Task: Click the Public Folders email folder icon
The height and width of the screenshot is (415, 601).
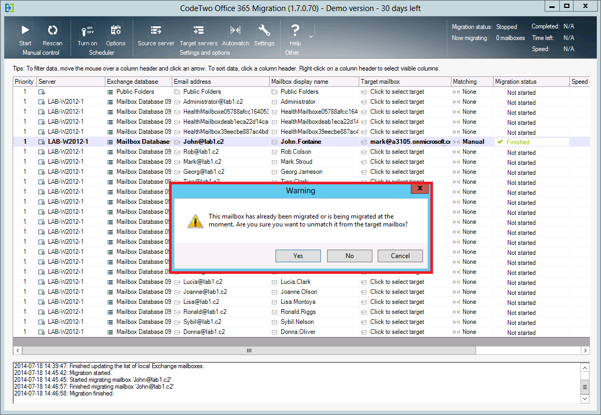Action: tap(177, 92)
